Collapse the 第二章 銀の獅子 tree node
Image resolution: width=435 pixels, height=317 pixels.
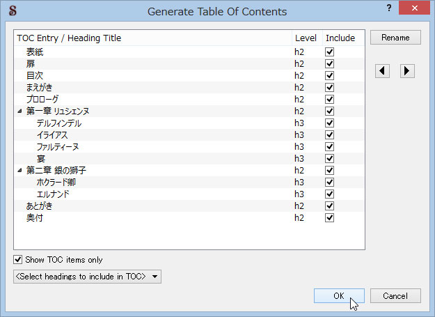[19, 170]
